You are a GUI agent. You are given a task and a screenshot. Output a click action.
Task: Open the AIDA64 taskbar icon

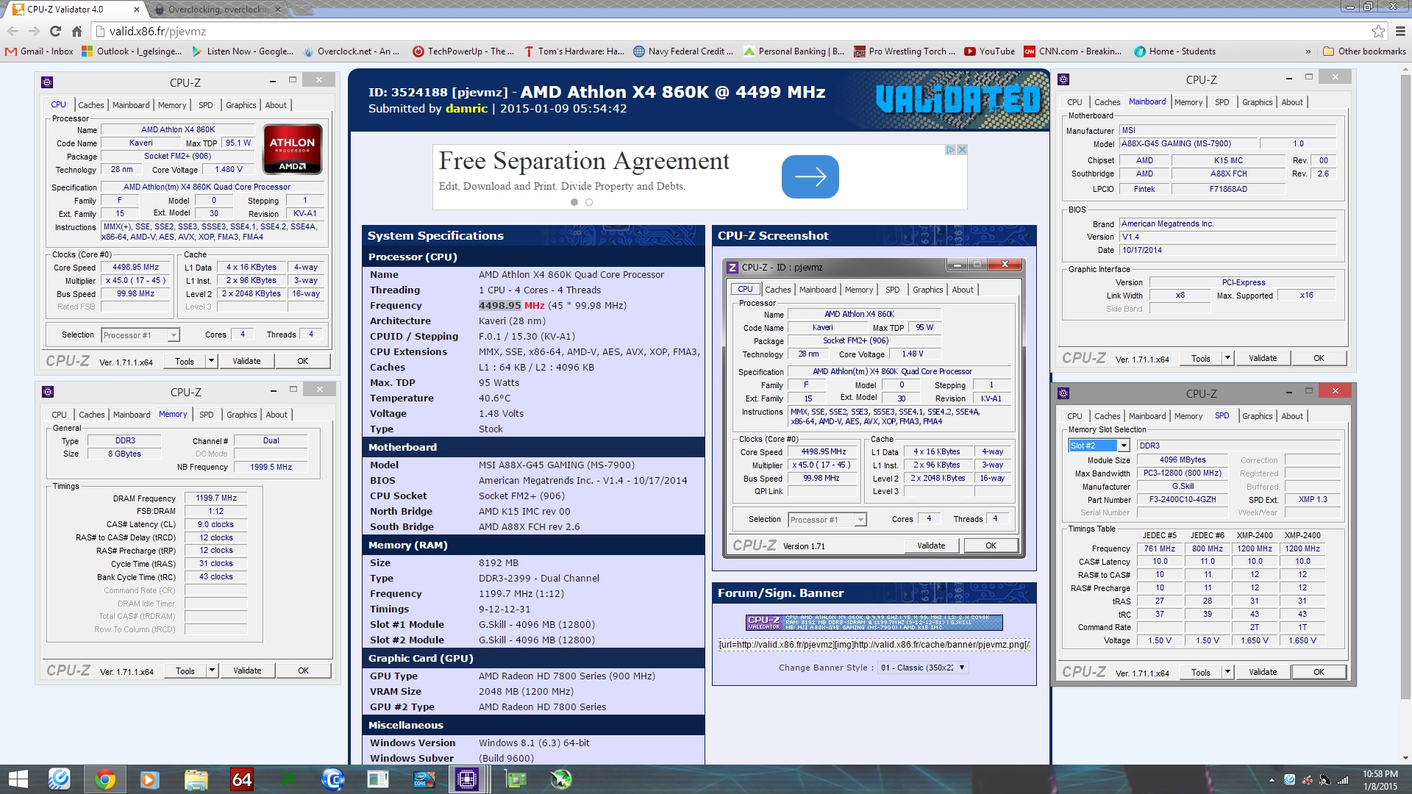tap(241, 779)
